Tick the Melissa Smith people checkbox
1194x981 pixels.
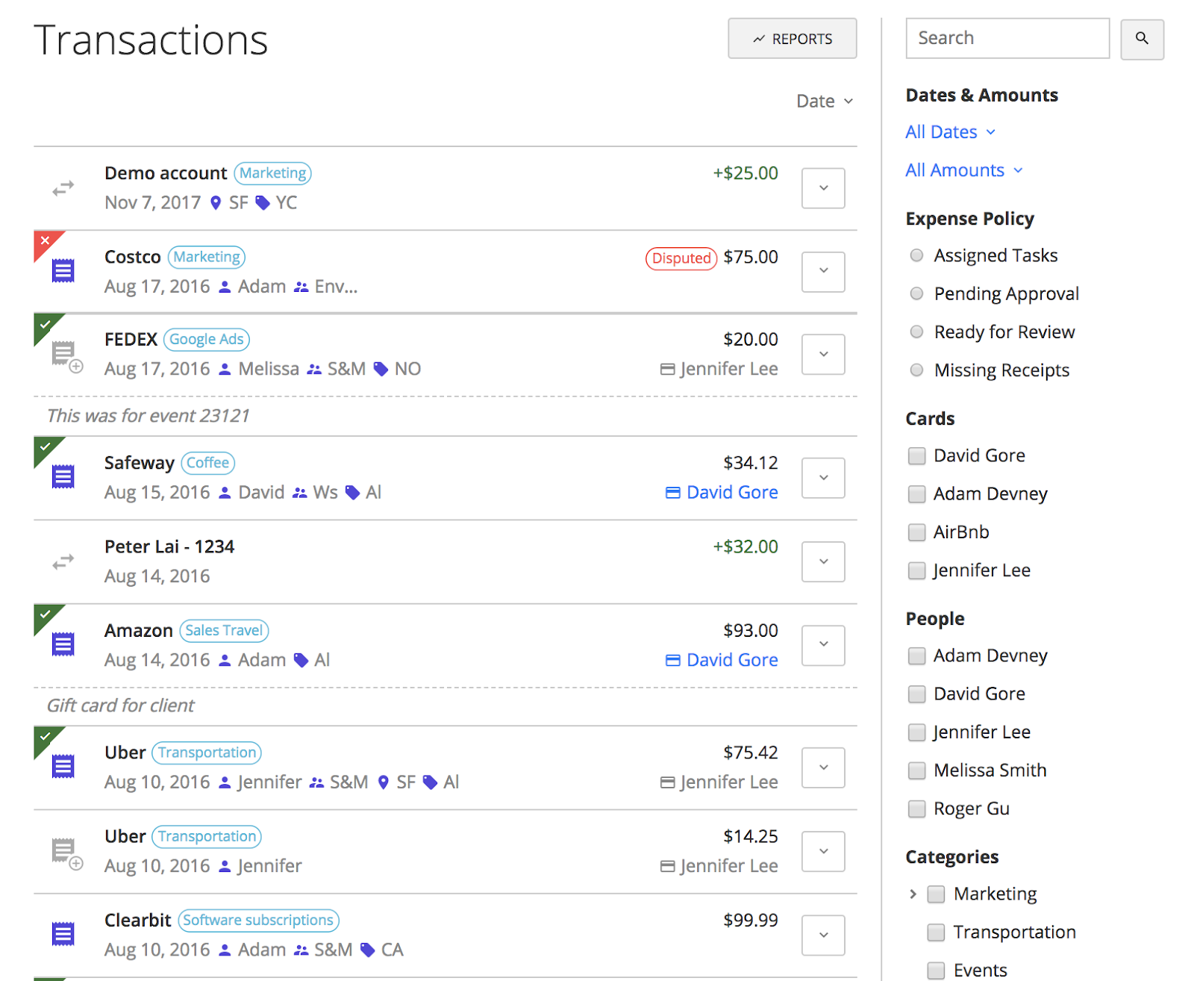[x=916, y=770]
